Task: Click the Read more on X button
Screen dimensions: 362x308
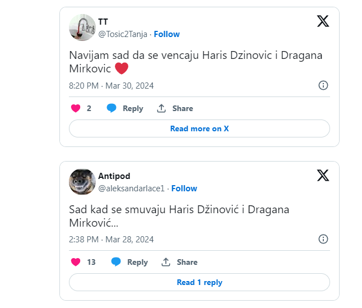Action: tap(199, 128)
